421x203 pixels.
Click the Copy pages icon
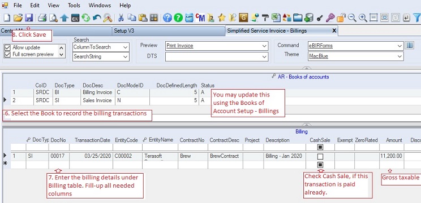[132, 18]
